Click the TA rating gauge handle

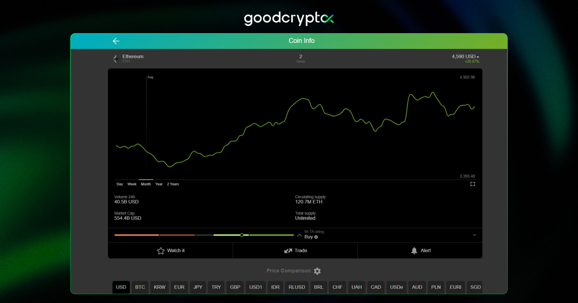(242, 235)
